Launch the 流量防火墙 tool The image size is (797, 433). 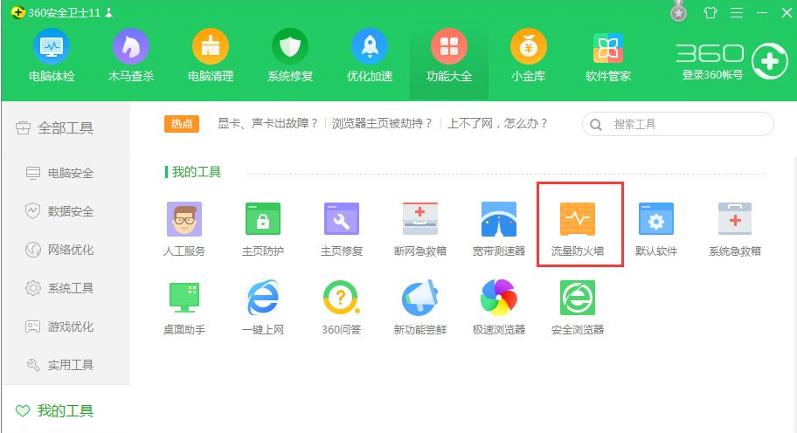pyautogui.click(x=578, y=229)
